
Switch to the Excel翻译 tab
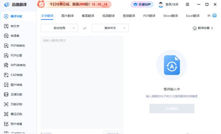[x=193, y=16]
